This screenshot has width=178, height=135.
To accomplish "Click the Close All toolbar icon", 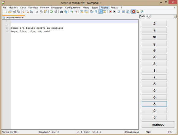I will point(27,12).
